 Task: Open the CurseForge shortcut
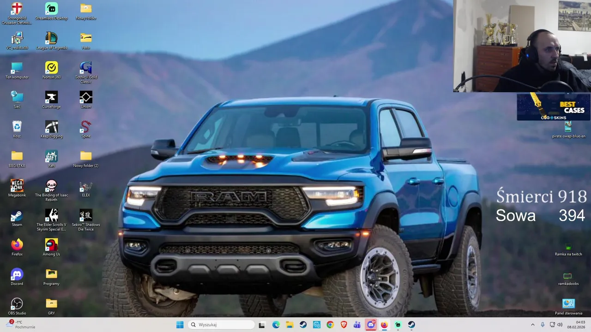51,100
